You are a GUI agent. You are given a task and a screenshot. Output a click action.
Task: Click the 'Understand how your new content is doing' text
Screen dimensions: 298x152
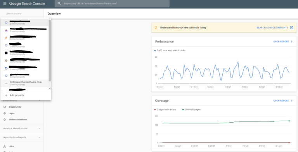tap(183, 28)
